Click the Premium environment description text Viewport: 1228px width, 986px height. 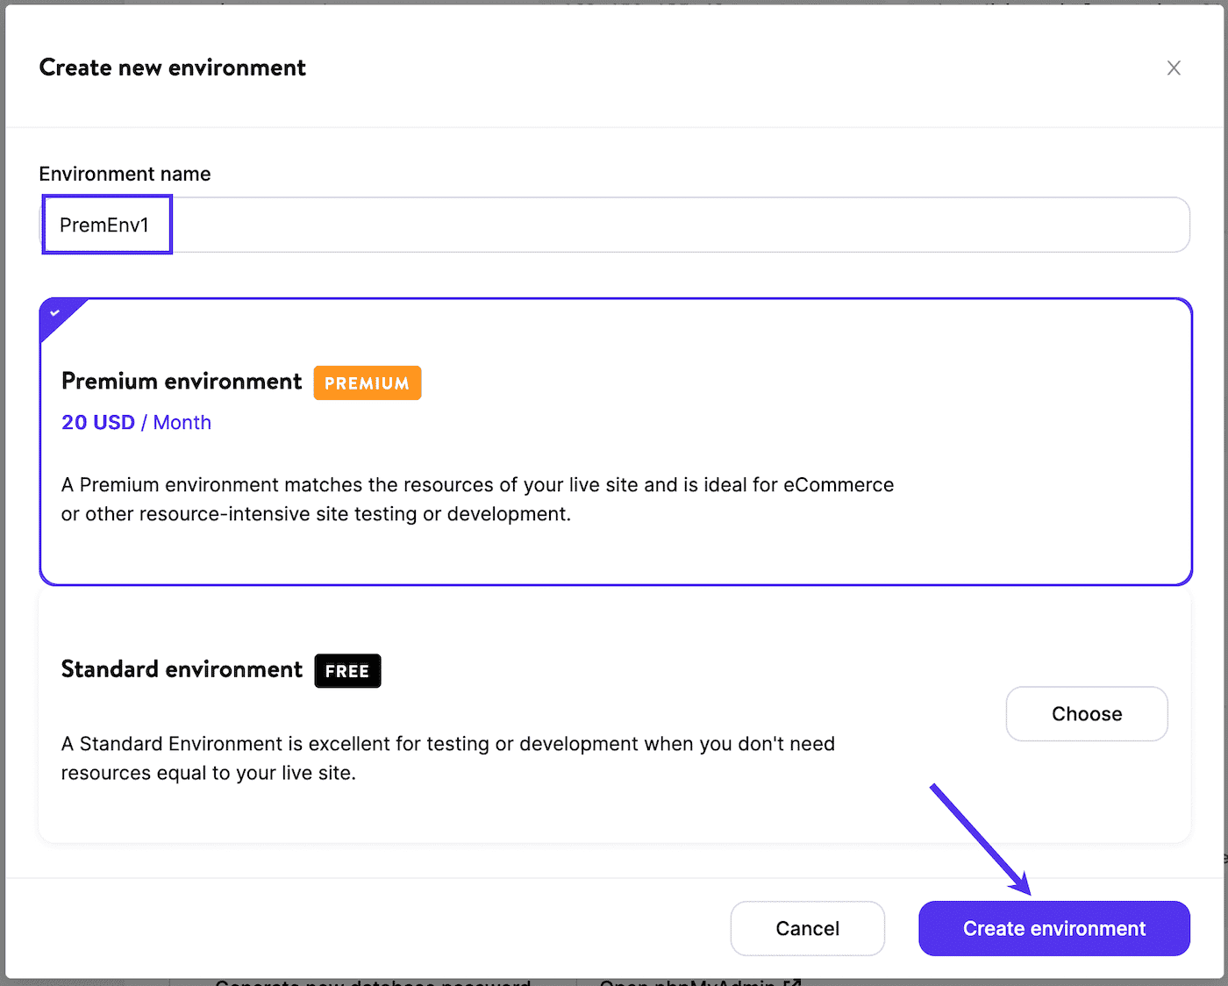[477, 499]
